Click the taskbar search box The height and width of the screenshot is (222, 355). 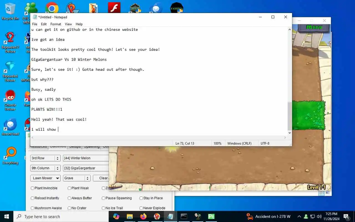click(61, 216)
